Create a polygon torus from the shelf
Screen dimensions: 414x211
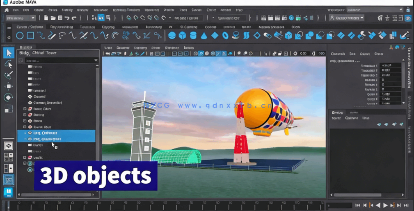tap(225, 36)
